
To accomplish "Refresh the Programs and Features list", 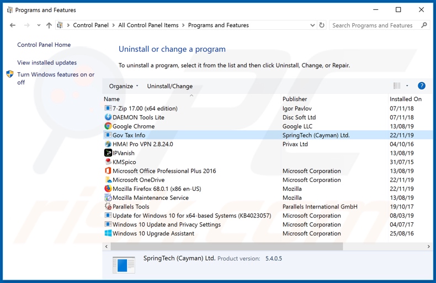I will click(x=322, y=25).
